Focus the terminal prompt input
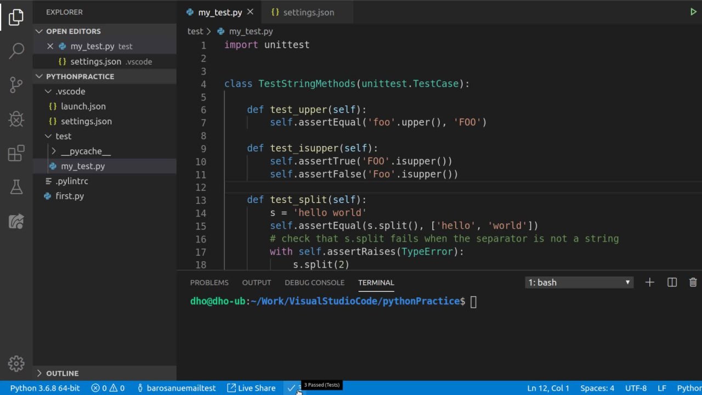This screenshot has width=702, height=395. [x=473, y=301]
